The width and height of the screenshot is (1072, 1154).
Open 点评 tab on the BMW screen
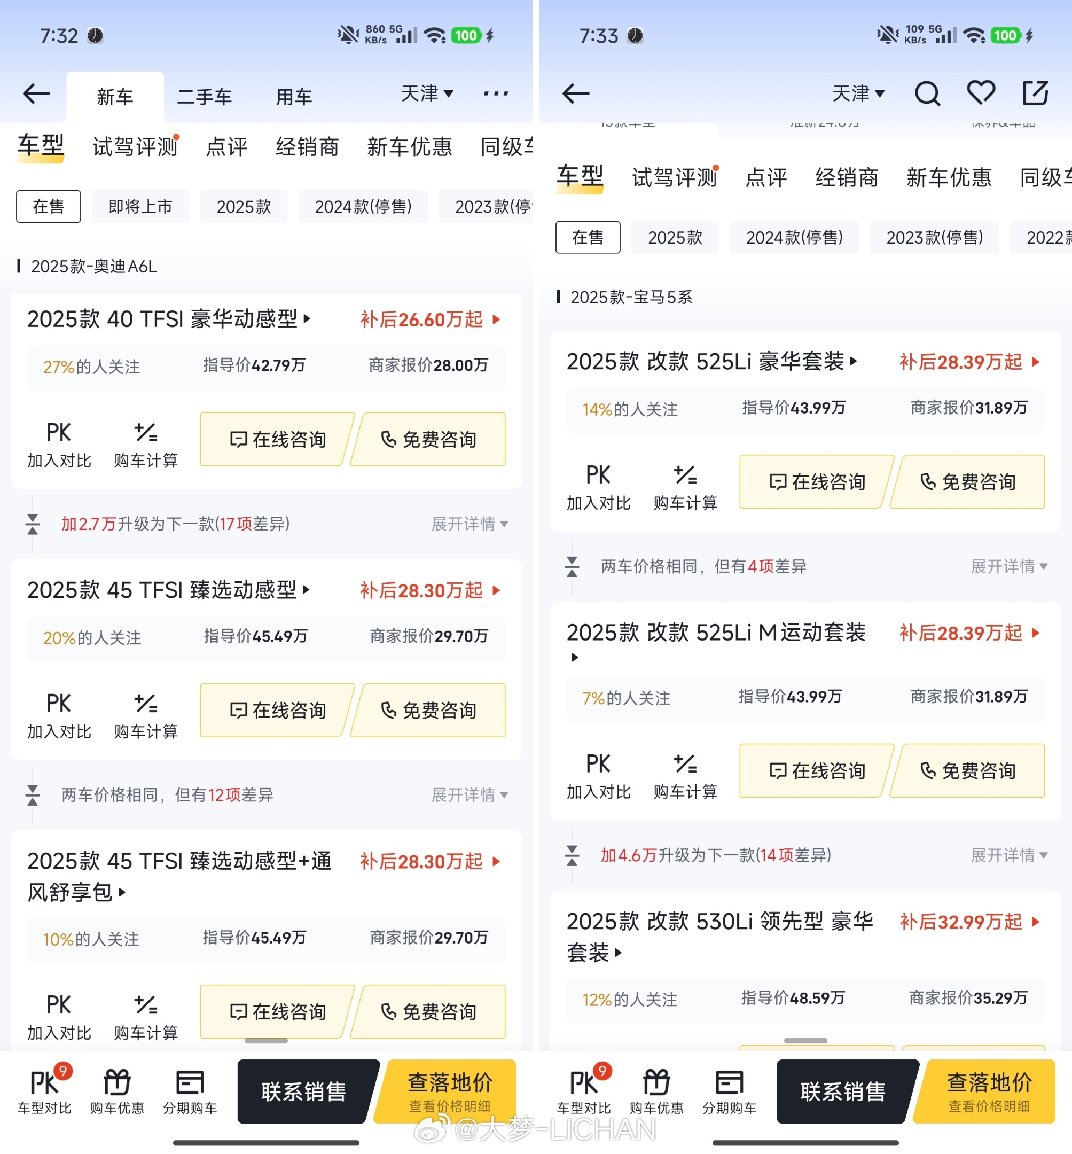pyautogui.click(x=766, y=177)
